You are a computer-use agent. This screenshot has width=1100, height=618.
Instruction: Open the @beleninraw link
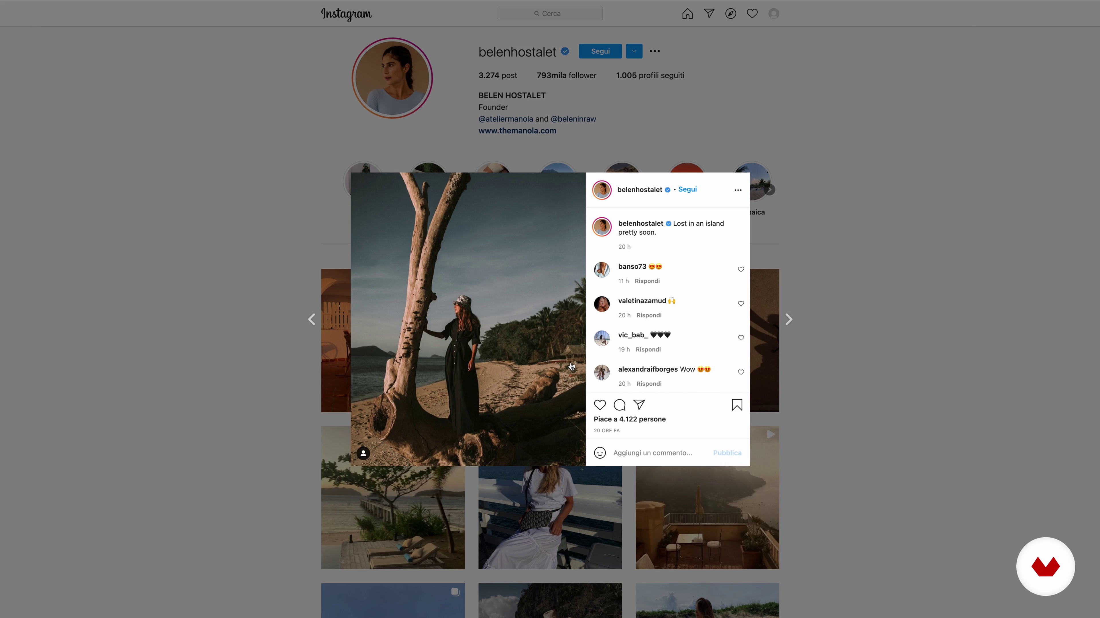click(x=573, y=119)
